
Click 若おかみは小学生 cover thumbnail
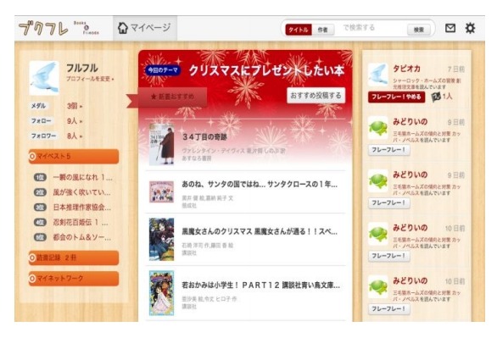point(162,293)
